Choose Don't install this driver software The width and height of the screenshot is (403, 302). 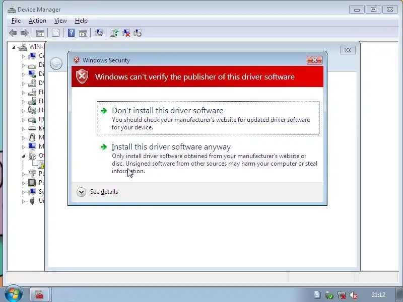click(208, 118)
